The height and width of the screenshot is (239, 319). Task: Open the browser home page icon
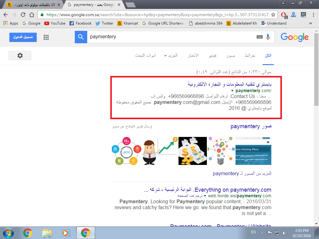tap(32, 15)
